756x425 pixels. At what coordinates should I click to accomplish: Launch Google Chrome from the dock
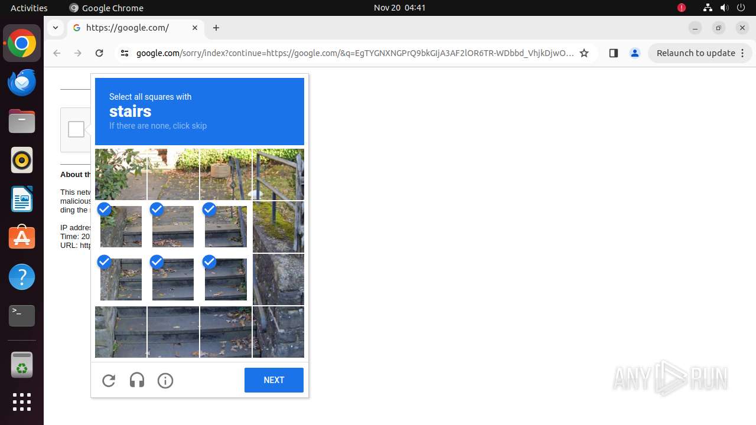tap(22, 44)
